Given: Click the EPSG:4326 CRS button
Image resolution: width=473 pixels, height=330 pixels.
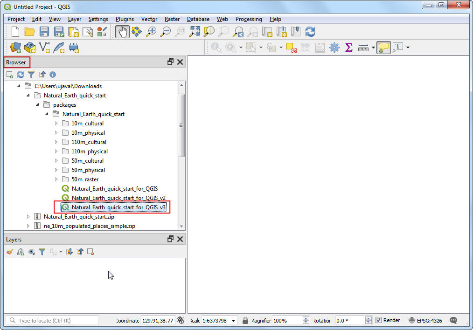Looking at the screenshot, I should point(426,320).
